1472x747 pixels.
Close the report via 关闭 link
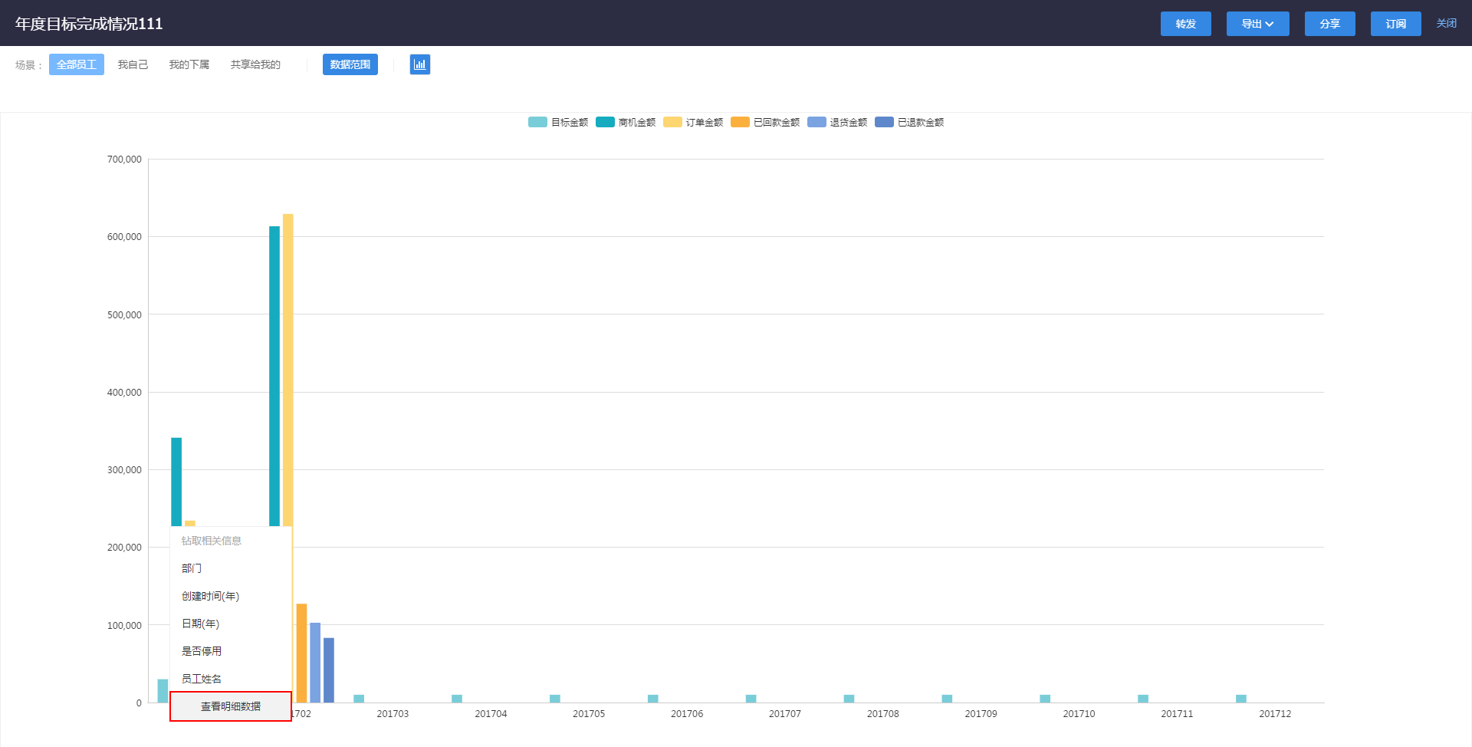click(1446, 24)
